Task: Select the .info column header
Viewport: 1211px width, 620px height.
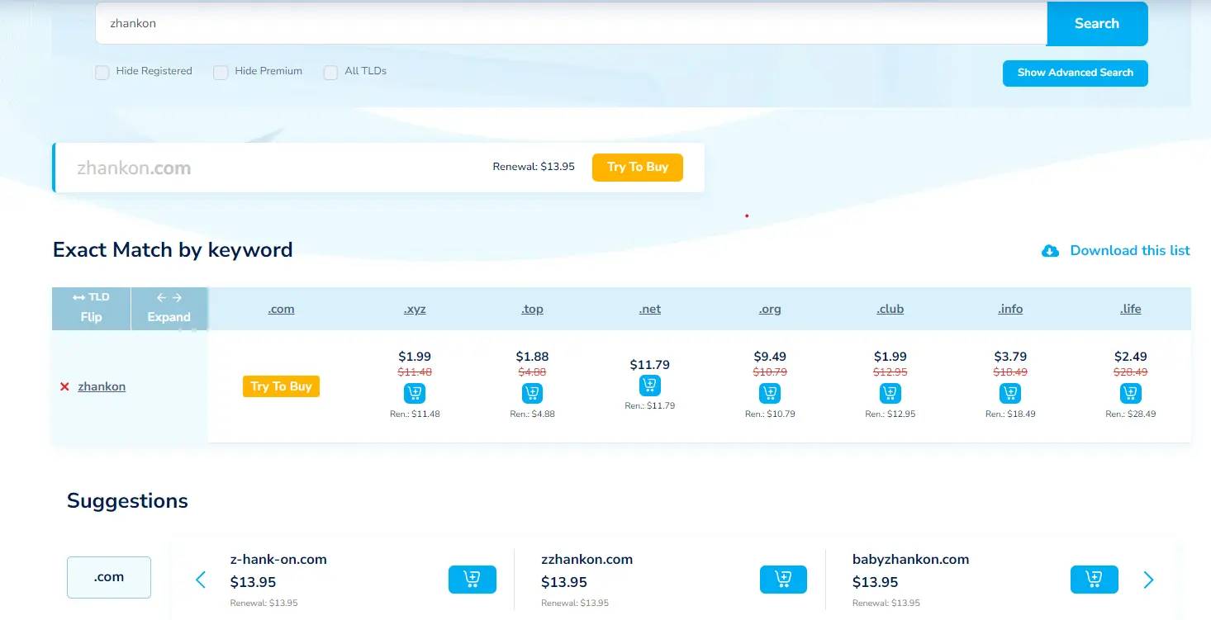Action: tap(1010, 309)
